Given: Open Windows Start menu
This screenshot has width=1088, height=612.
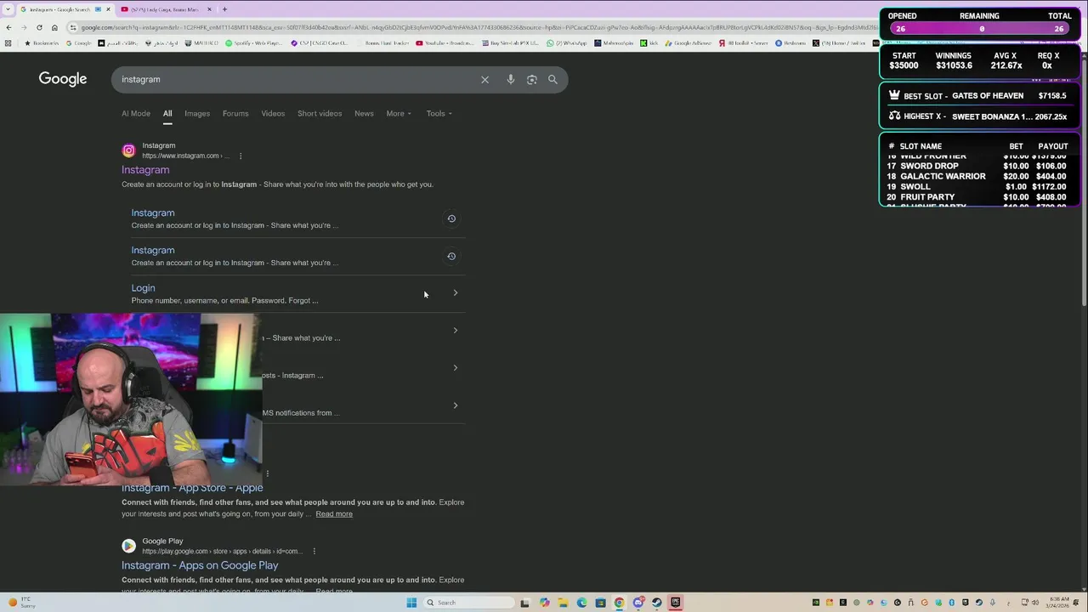Looking at the screenshot, I should pyautogui.click(x=411, y=603).
